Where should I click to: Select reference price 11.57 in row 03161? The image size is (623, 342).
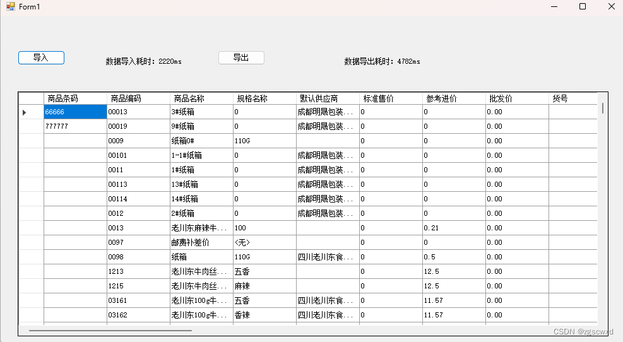tap(454, 300)
